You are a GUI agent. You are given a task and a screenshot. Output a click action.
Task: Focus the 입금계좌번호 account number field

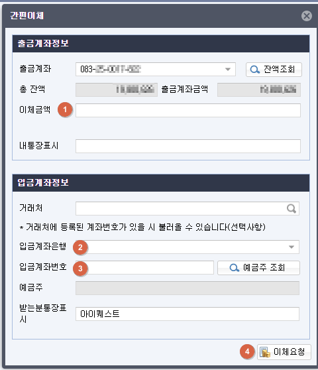coord(144,268)
